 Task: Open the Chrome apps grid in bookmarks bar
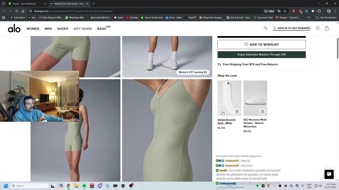3,18
